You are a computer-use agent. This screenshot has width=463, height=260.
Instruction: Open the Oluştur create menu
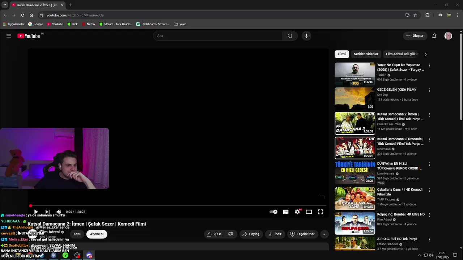click(x=415, y=36)
